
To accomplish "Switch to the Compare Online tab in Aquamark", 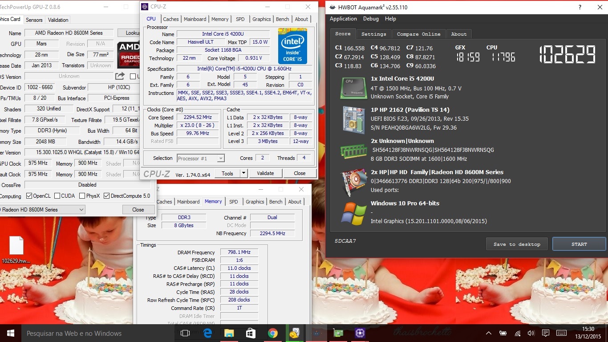I will [418, 34].
